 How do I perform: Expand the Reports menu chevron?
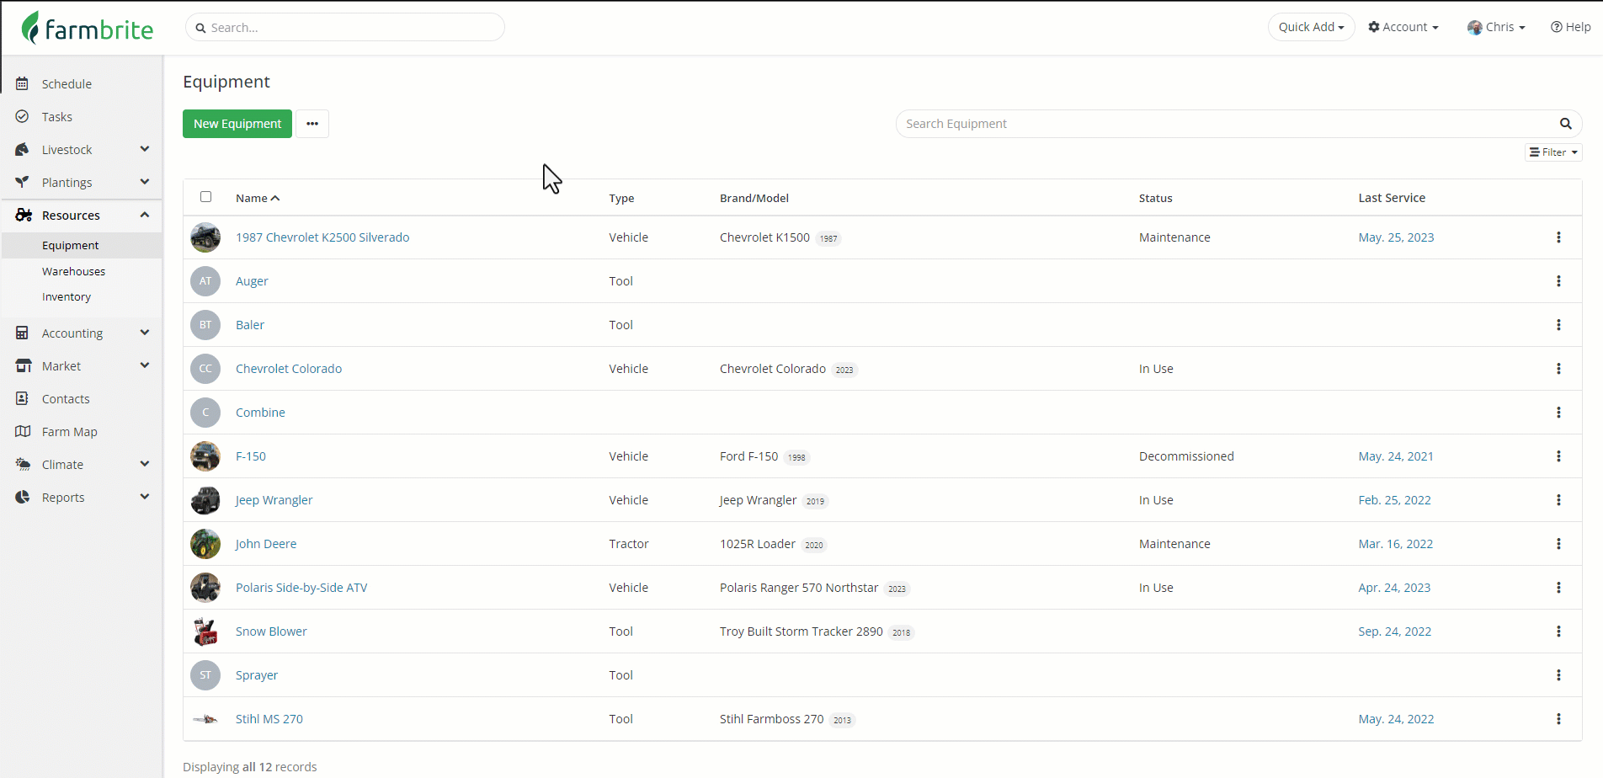pyautogui.click(x=145, y=497)
